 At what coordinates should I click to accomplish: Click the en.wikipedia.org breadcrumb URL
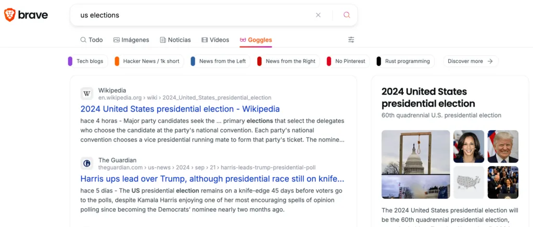(x=185, y=98)
